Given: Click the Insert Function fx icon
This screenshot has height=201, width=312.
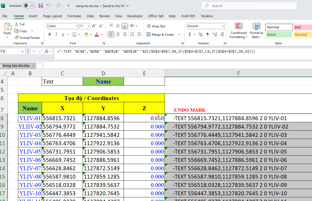Looking at the screenshot, I should pyautogui.click(x=47, y=51).
